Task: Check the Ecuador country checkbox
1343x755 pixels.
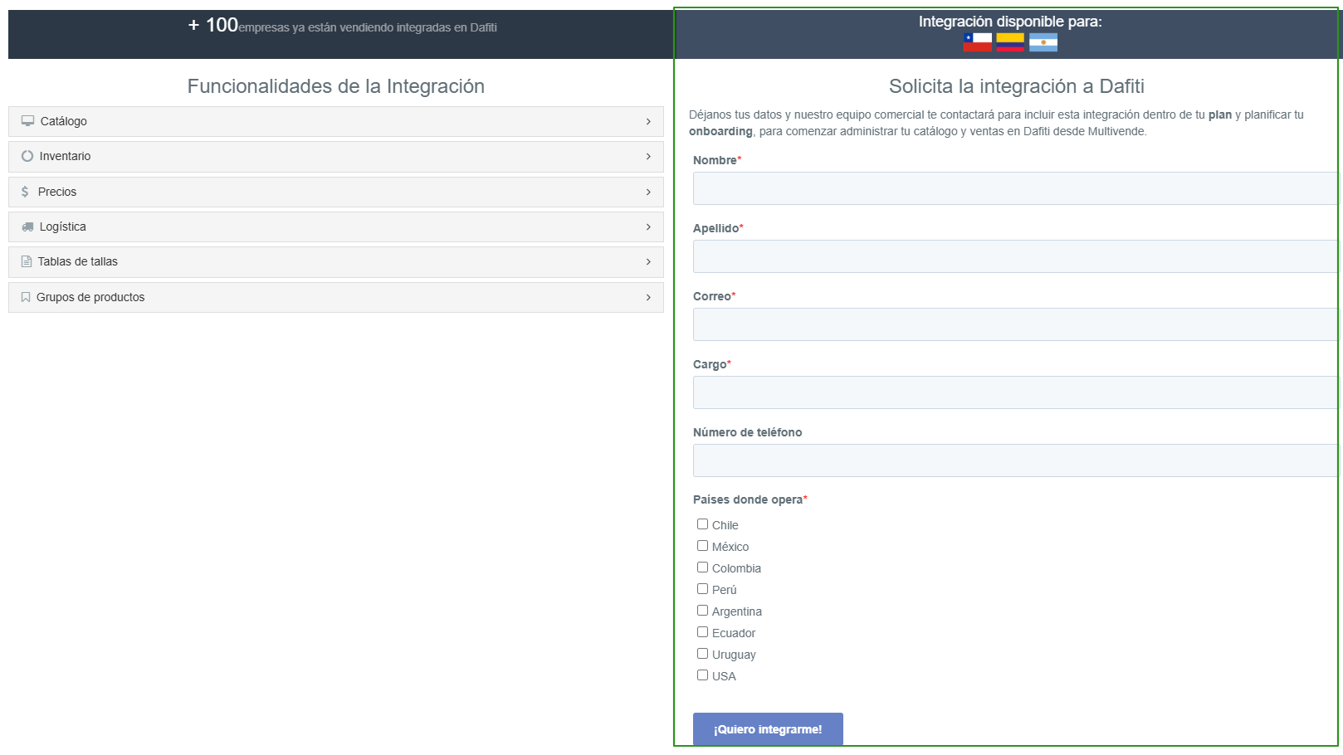Action: pos(702,632)
